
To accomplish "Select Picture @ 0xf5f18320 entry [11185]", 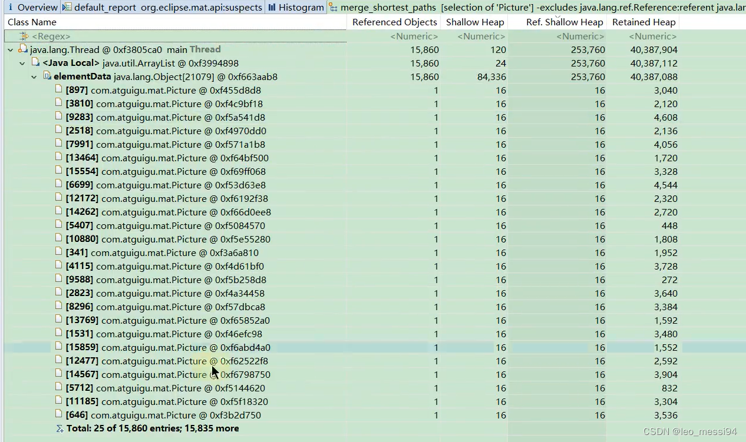I will point(167,402).
